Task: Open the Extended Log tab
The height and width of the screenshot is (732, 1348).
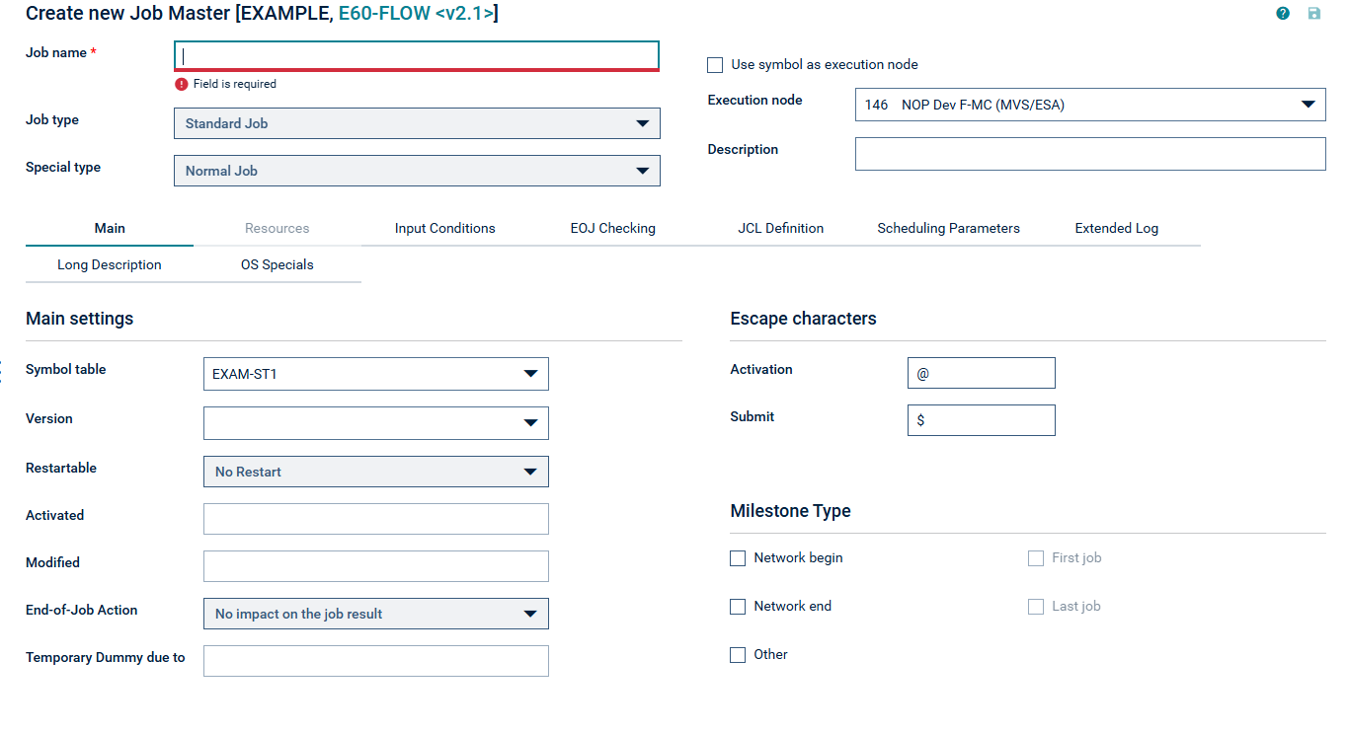Action: pos(1117,228)
